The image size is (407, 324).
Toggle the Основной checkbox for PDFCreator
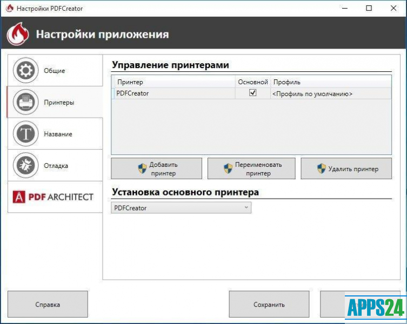(252, 92)
